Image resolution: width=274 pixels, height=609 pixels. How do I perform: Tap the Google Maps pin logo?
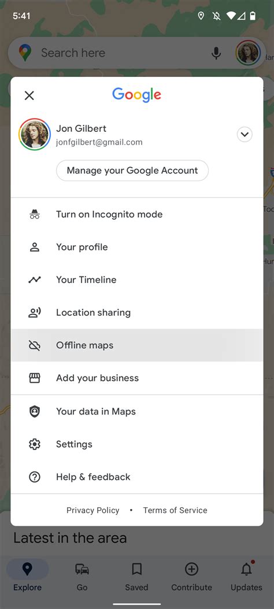pyautogui.click(x=25, y=53)
